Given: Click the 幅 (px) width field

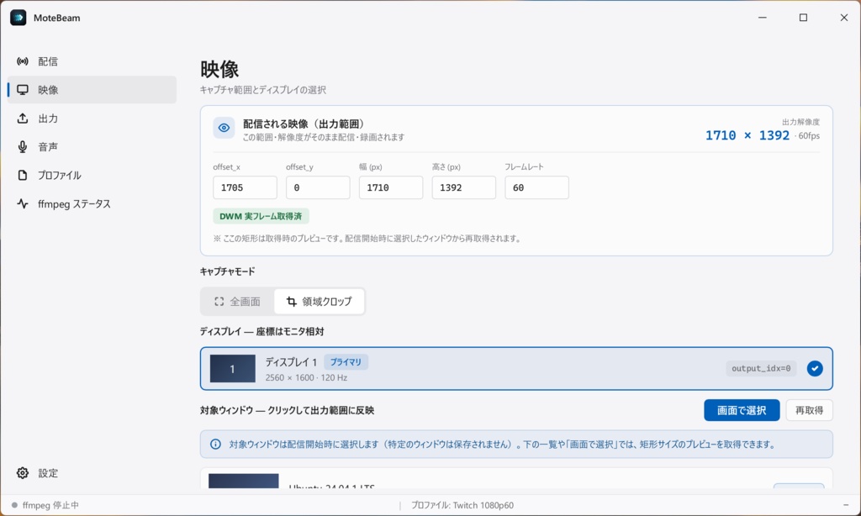Looking at the screenshot, I should tap(391, 187).
